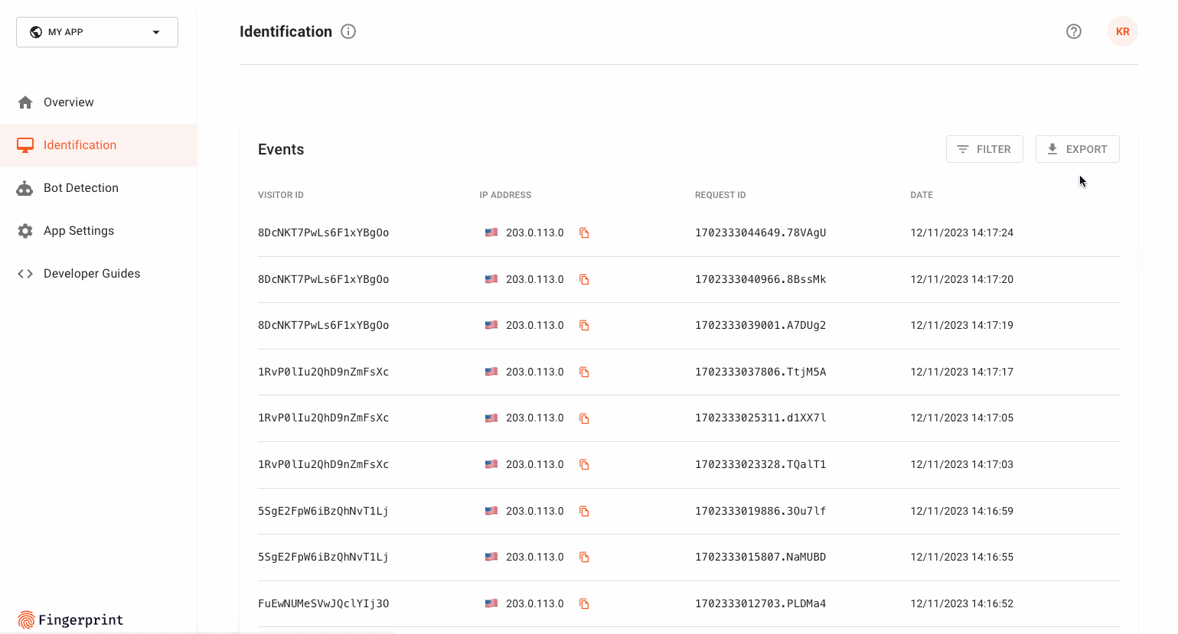This screenshot has width=1178, height=634.
Task: Click the info icon beside Identification heading
Action: 348,31
